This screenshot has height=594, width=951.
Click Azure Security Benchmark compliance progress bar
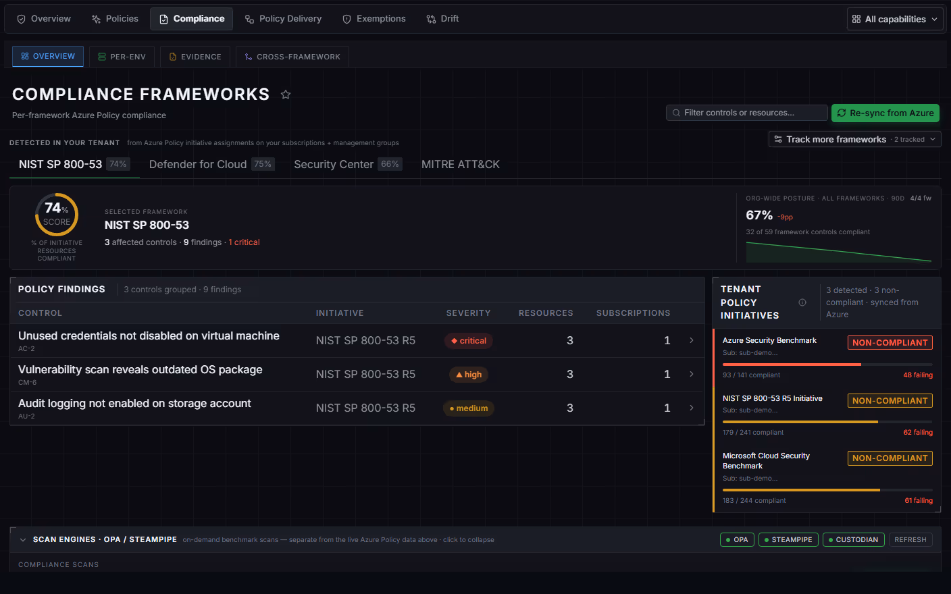click(x=827, y=364)
